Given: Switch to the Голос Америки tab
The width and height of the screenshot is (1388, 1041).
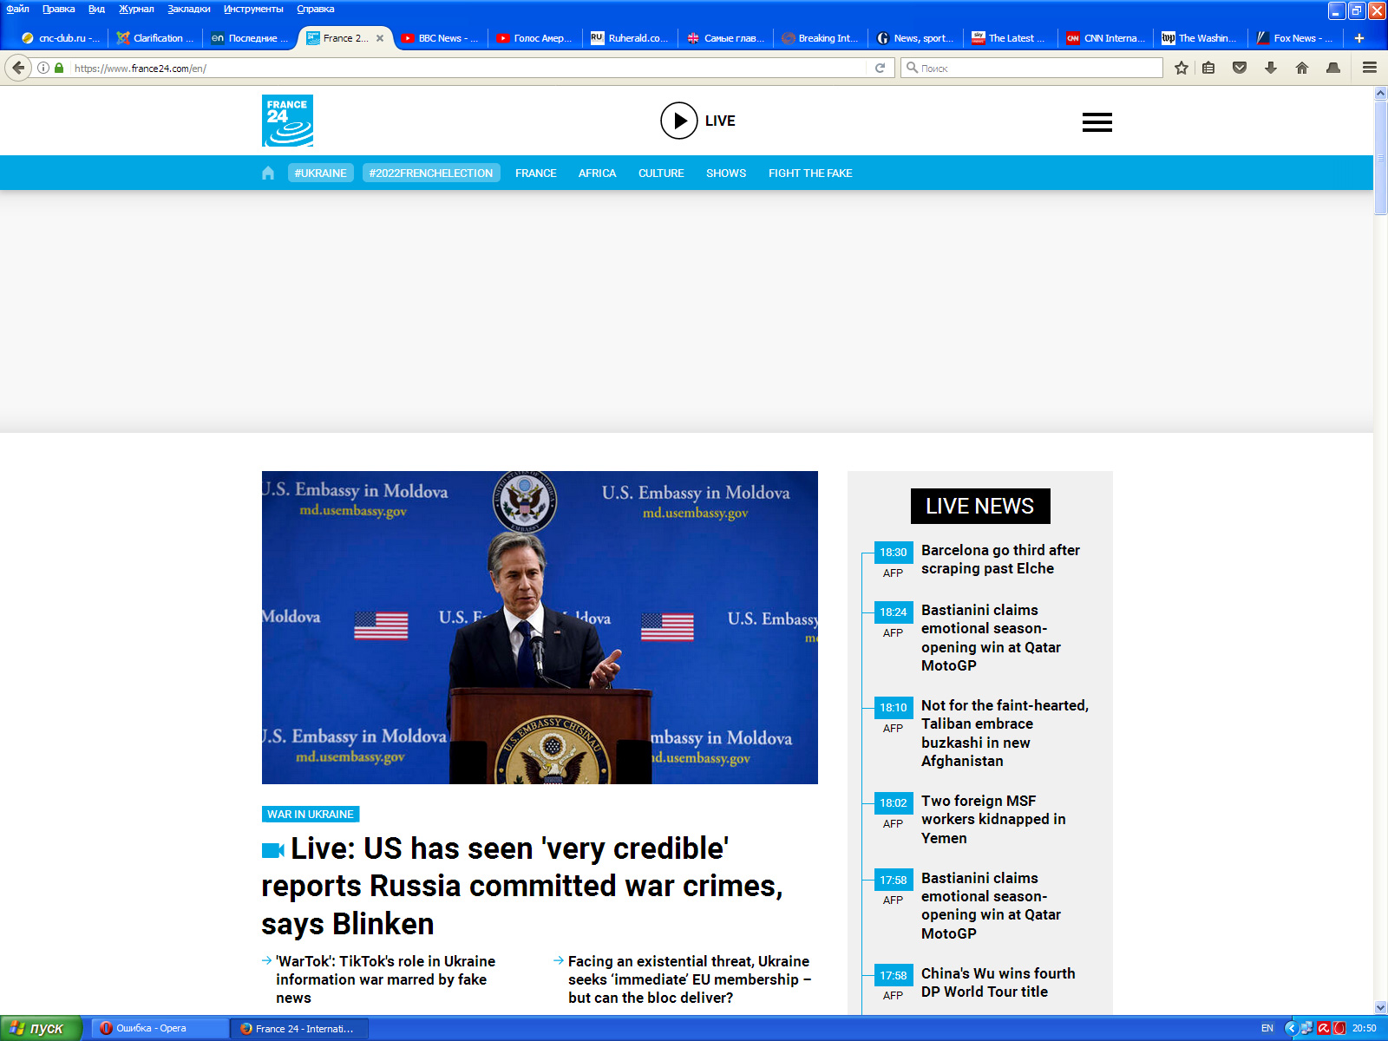Looking at the screenshot, I should 534,38.
